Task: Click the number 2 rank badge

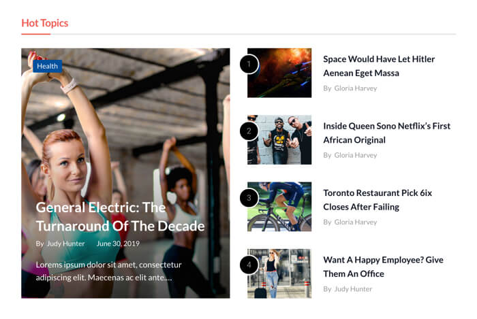Action: 249,131
